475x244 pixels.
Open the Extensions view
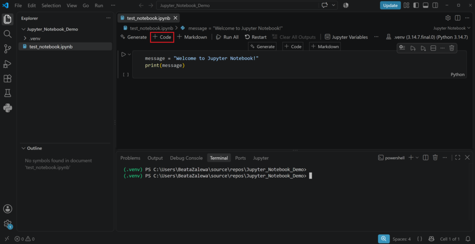[7, 78]
